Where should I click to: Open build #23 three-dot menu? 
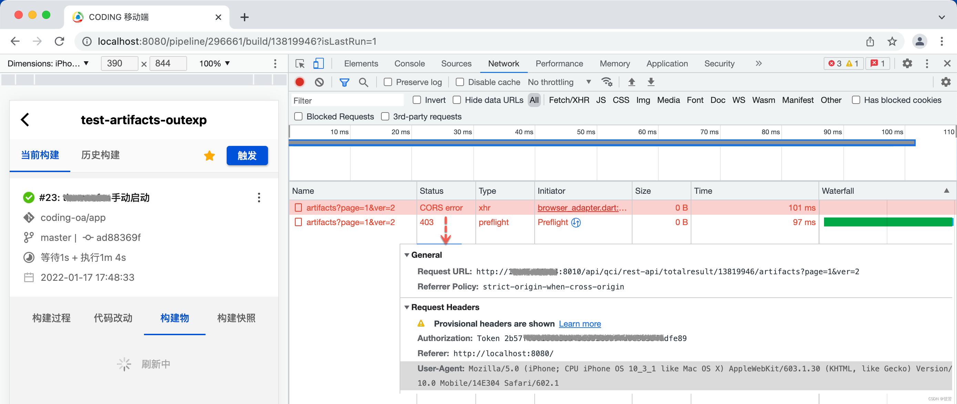tap(259, 198)
